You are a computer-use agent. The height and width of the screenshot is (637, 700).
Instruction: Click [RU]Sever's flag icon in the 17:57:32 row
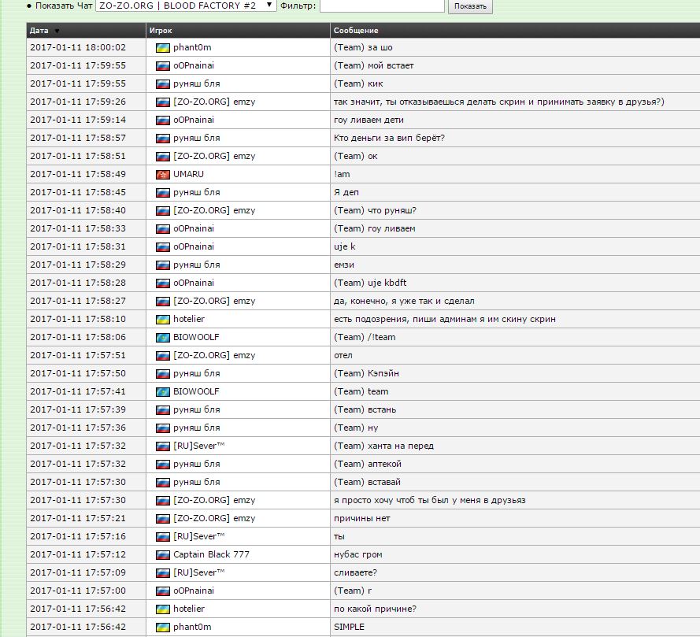tap(163, 446)
